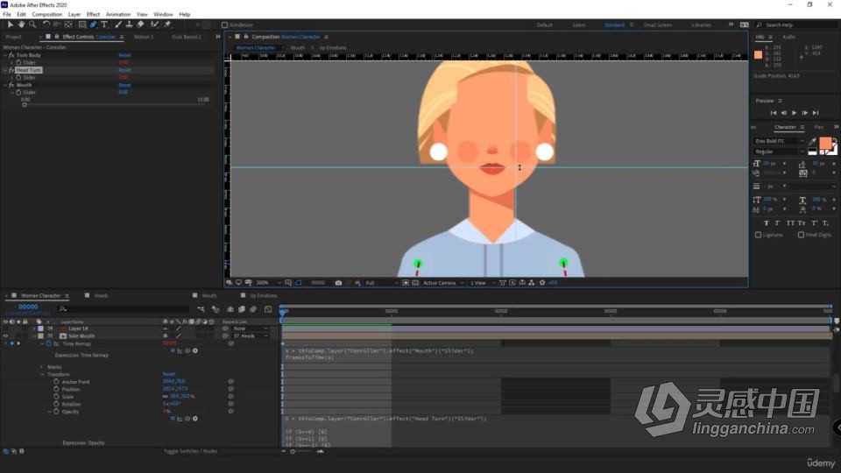Select the Pan Behind anchor point tool
841x473 pixels.
(68, 25)
